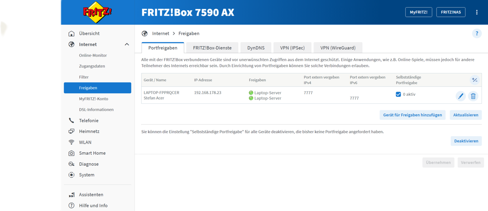Click the Aktualisieren button
The image size is (488, 211).
tap(466, 115)
